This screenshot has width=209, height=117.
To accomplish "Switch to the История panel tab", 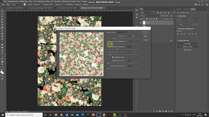I will 179,9.
